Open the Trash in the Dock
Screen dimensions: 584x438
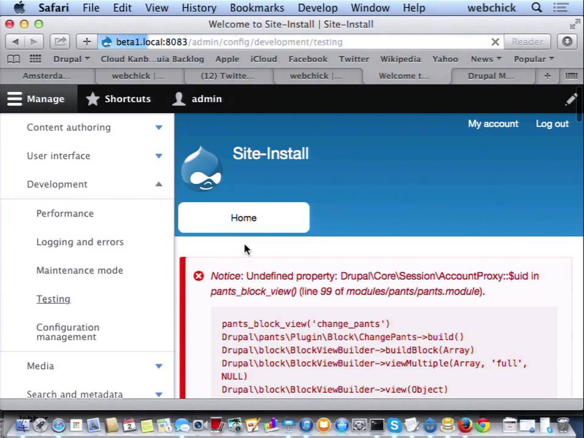point(563,425)
